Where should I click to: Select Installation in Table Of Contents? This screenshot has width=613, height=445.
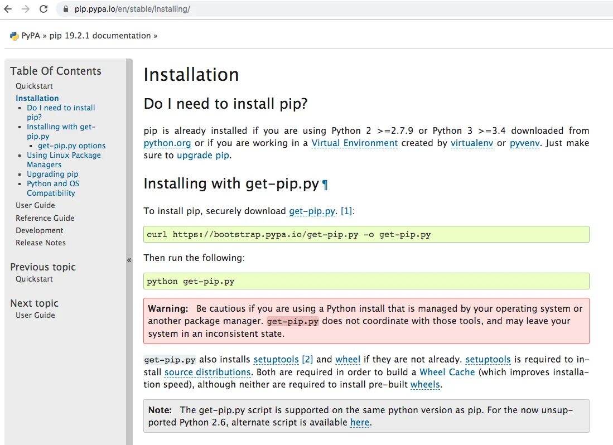point(37,98)
